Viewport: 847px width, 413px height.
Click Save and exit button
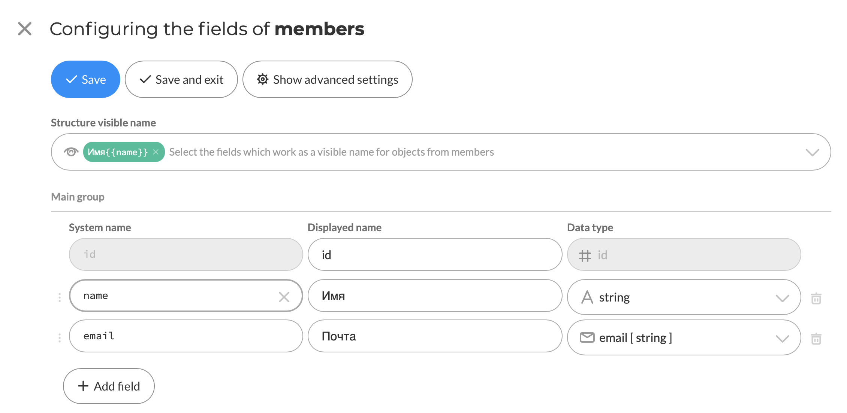pyautogui.click(x=181, y=79)
